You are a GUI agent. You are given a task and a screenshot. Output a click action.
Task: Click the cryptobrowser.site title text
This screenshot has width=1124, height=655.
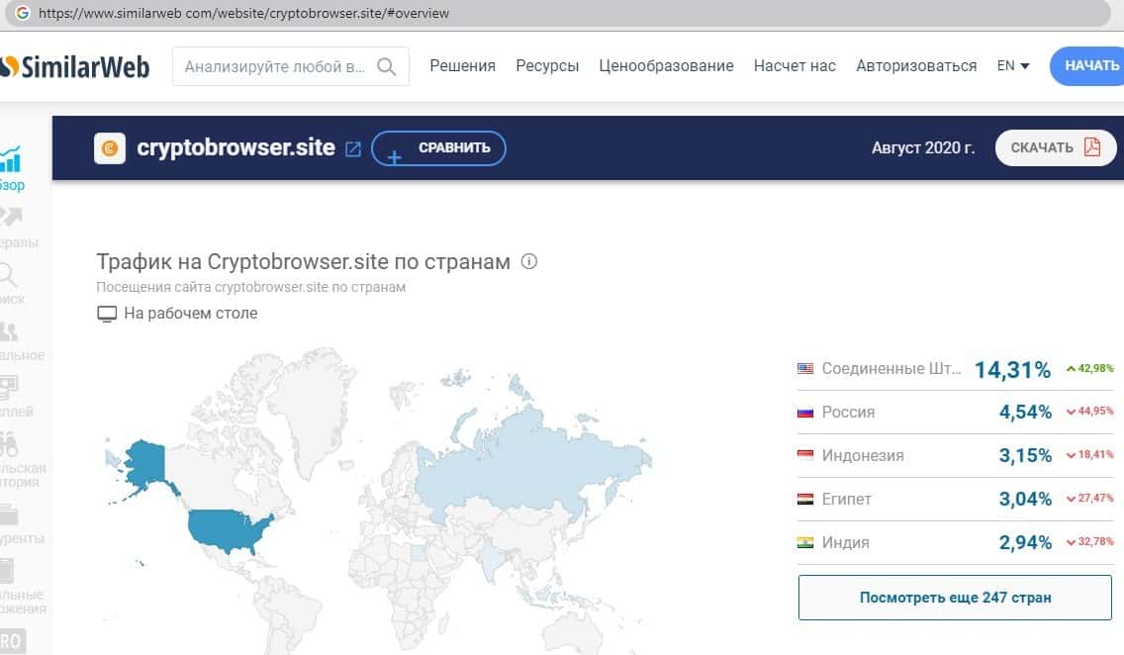pos(235,147)
